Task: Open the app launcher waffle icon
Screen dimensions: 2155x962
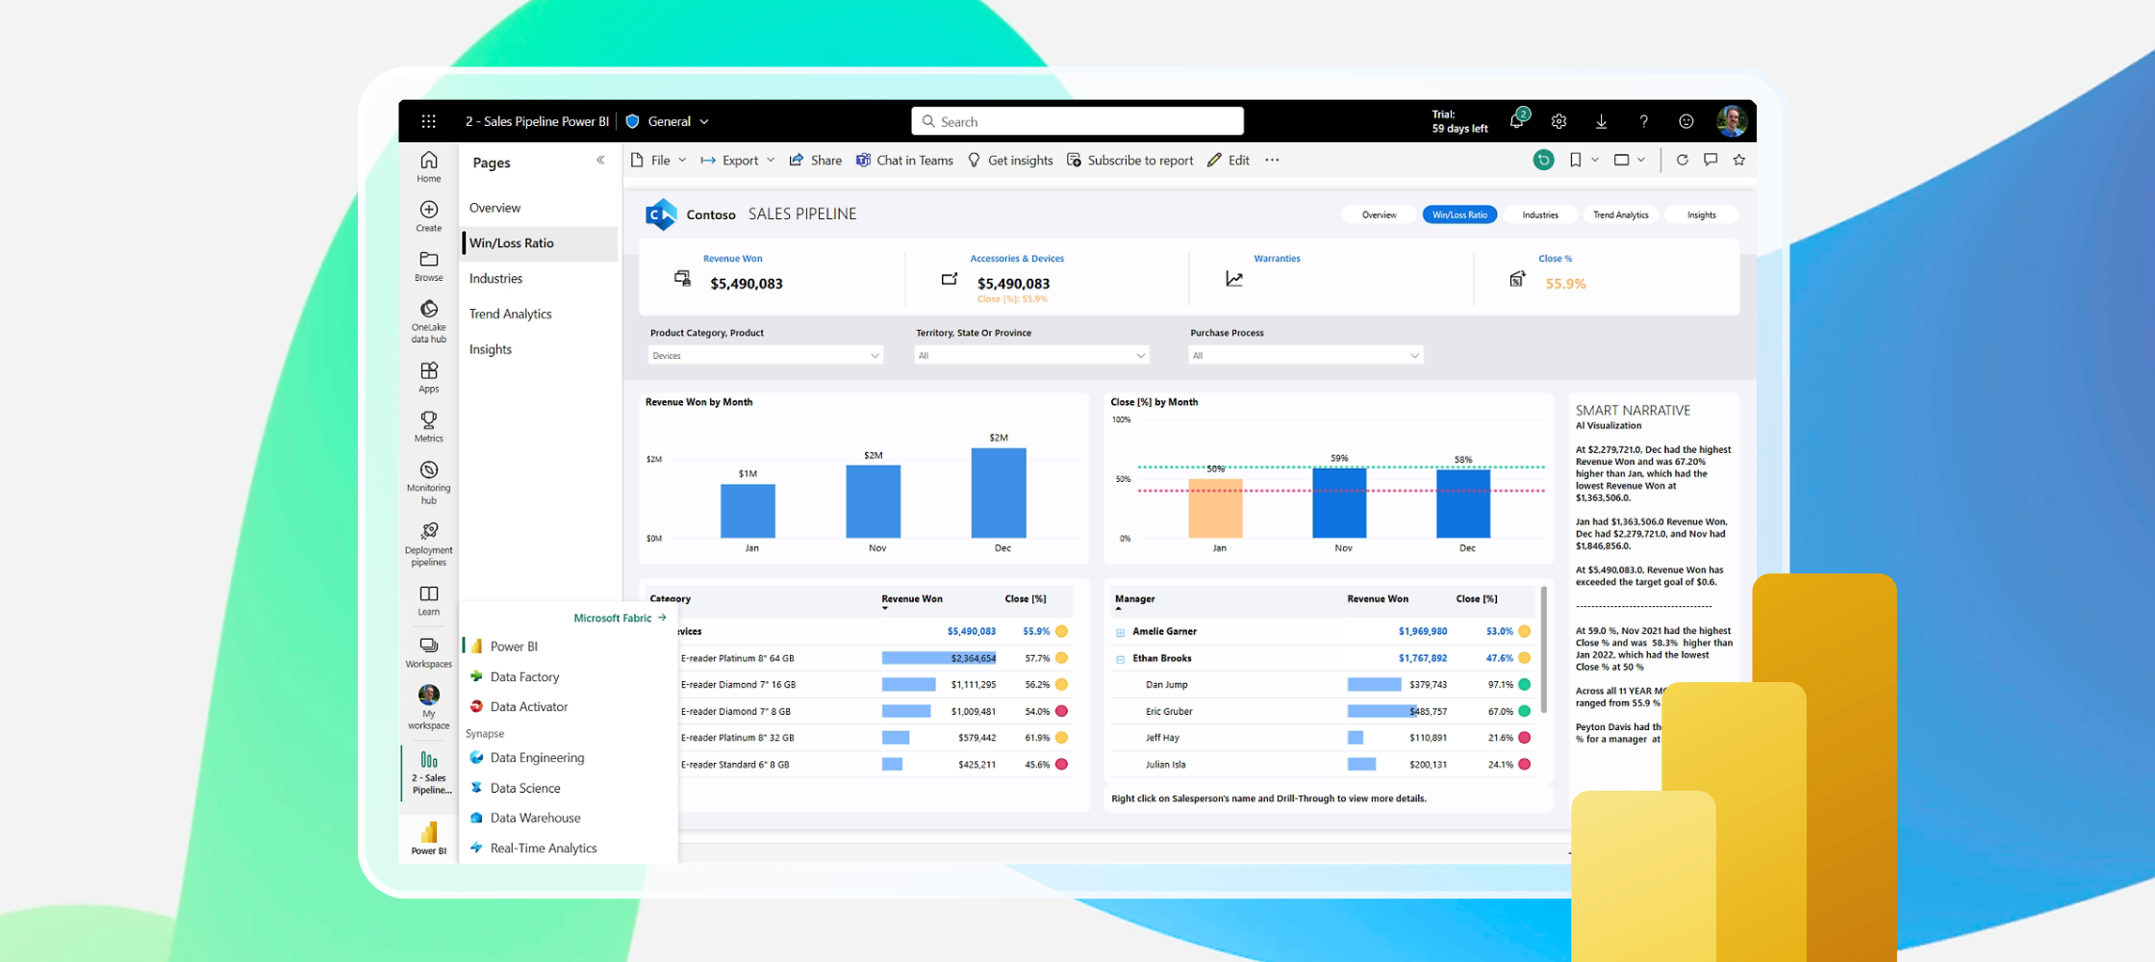Action: coord(428,121)
